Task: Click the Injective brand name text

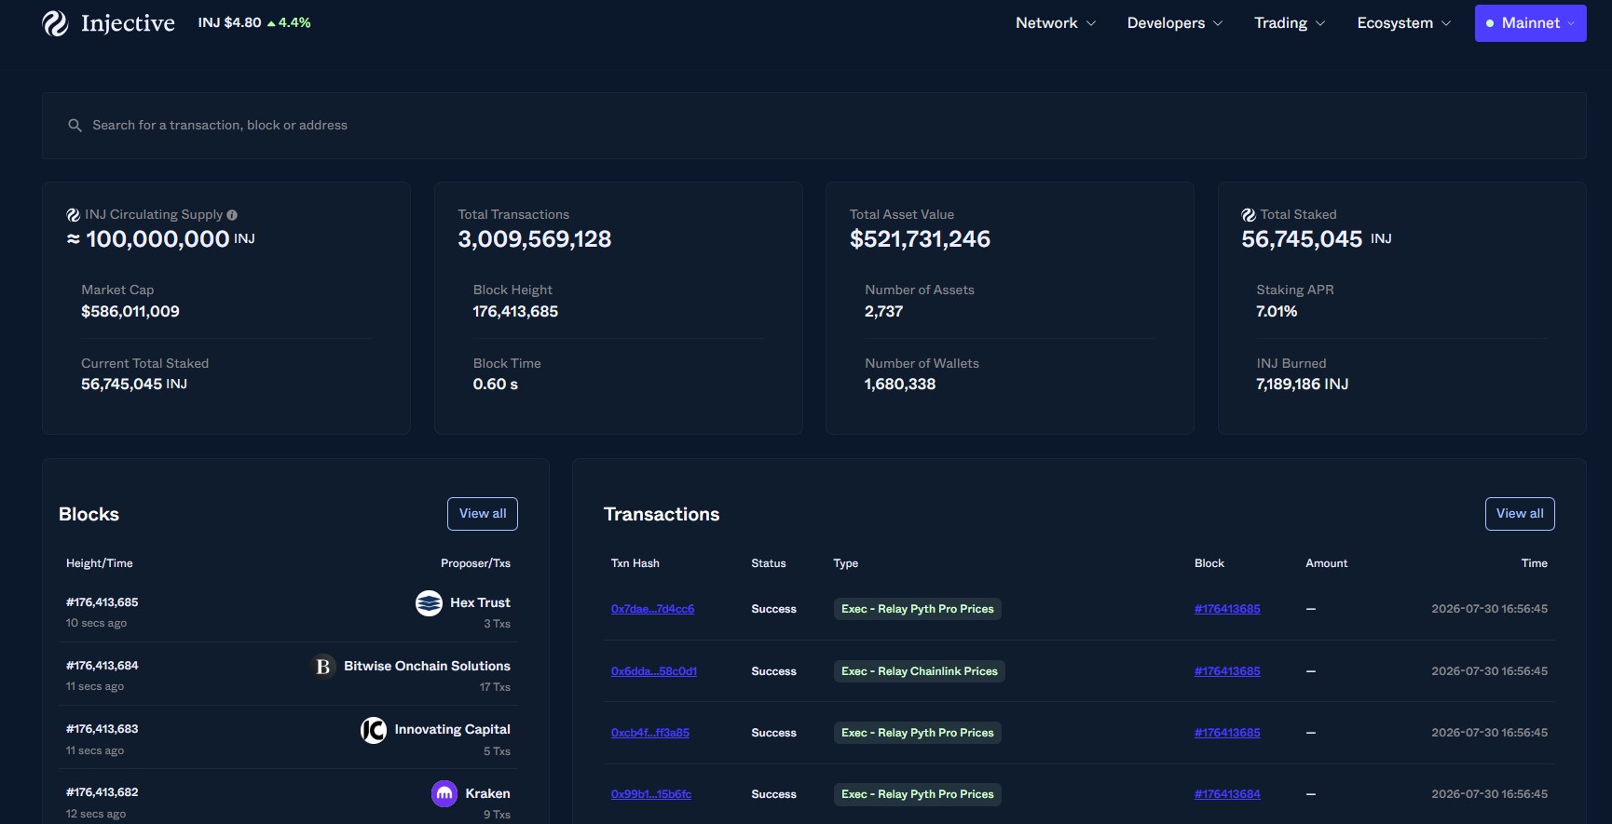Action: [x=128, y=23]
